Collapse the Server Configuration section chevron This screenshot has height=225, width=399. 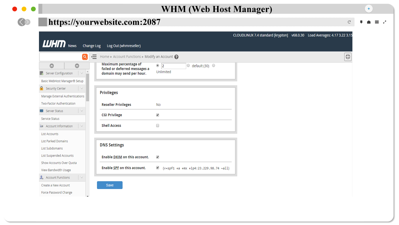[82, 73]
